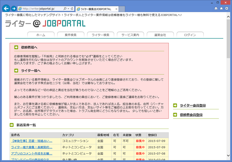The height and width of the screenshot is (162, 232).
Task: Click the browser Forward arrow button
Action: pos(14,8)
